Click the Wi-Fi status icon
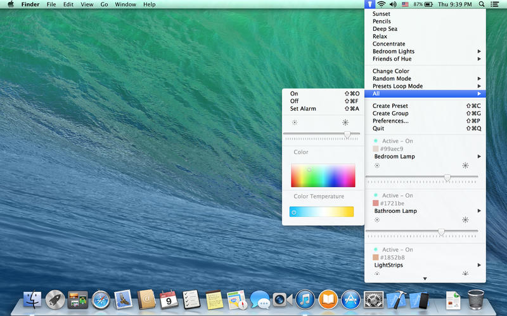The width and height of the screenshot is (507, 316). [x=380, y=4]
